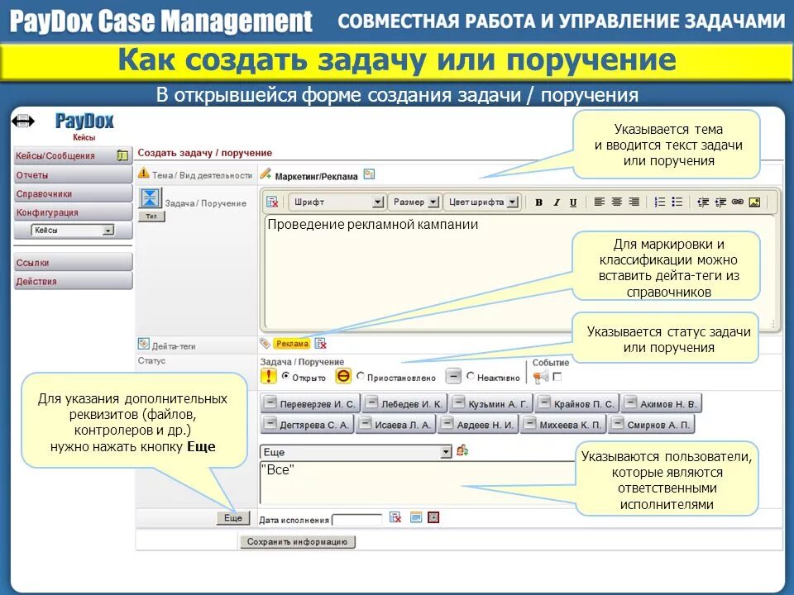Image resolution: width=794 pixels, height=595 pixels.
Task: Open the Конфигурация menu
Action: pos(73,212)
